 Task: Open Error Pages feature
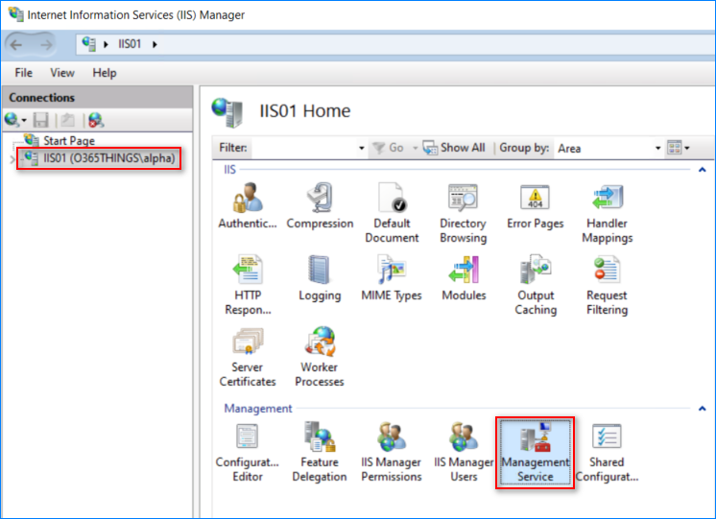click(x=536, y=205)
